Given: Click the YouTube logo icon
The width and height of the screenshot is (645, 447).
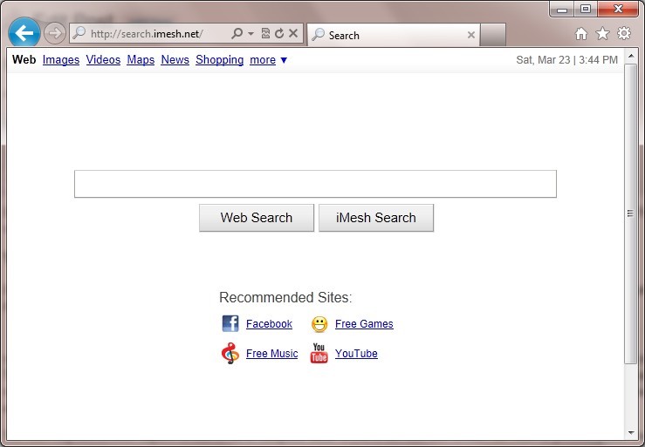Looking at the screenshot, I should (x=319, y=353).
